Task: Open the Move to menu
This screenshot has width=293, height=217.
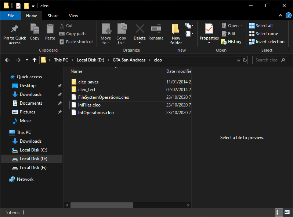Action: (106, 34)
